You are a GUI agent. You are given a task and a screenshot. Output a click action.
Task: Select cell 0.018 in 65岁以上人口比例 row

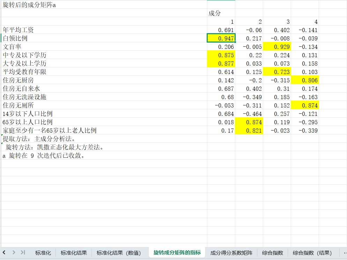[x=221, y=122]
